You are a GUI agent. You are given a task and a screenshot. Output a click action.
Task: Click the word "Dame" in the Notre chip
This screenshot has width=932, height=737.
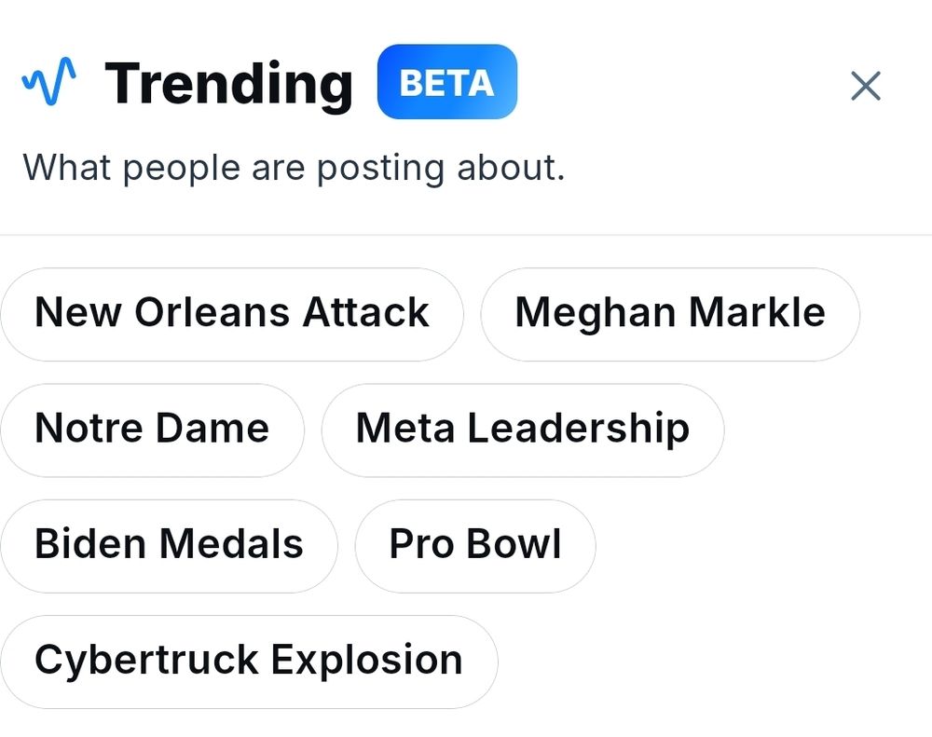(x=212, y=429)
